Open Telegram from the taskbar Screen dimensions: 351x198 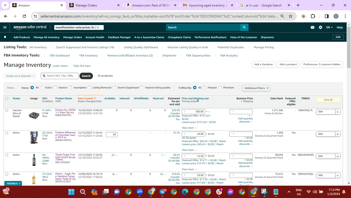click(163, 192)
